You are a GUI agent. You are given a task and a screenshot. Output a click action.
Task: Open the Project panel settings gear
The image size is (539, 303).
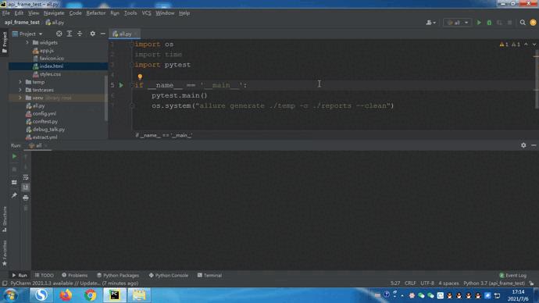[92, 34]
